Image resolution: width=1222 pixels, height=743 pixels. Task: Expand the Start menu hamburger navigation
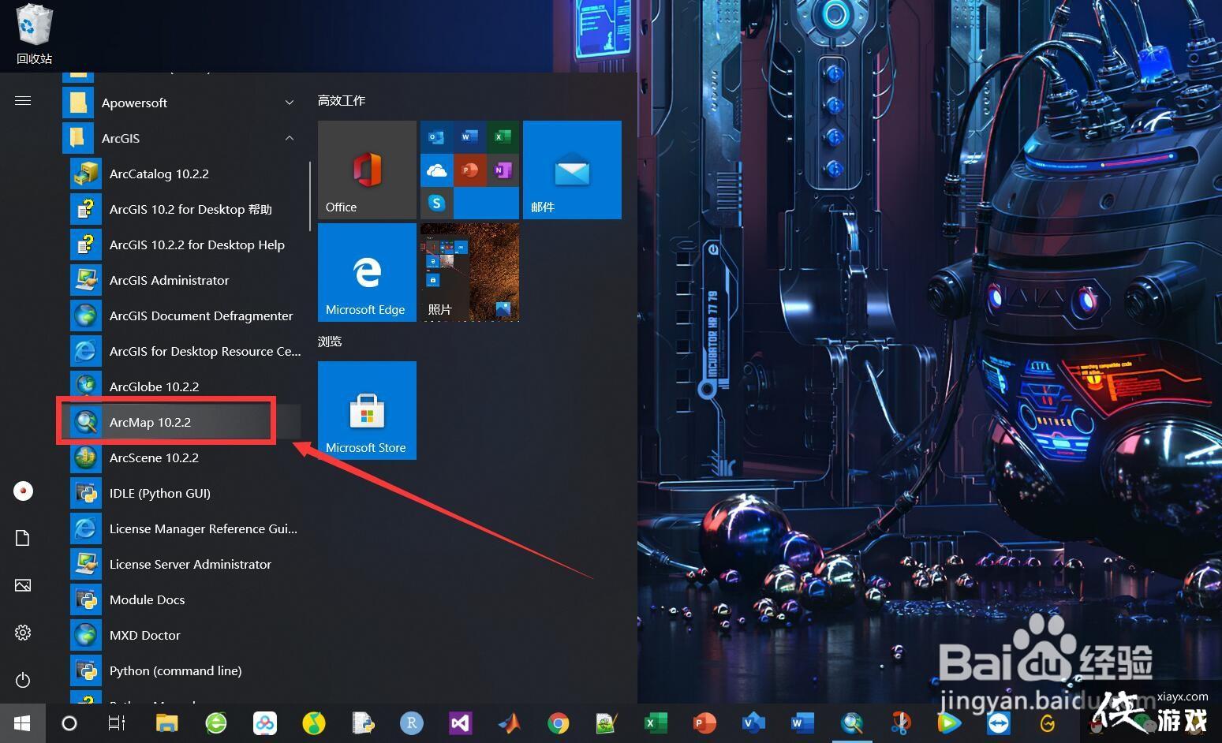tap(23, 101)
